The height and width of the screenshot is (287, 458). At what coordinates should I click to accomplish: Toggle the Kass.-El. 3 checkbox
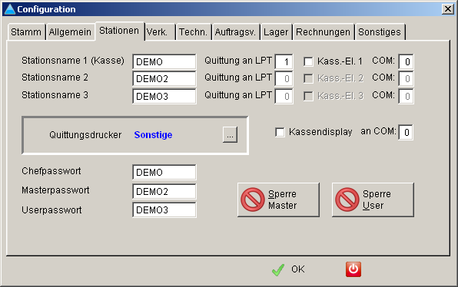pyautogui.click(x=308, y=96)
